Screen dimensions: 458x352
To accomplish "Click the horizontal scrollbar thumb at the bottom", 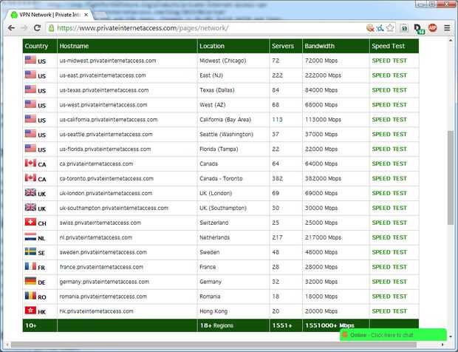I will tap(213, 345).
